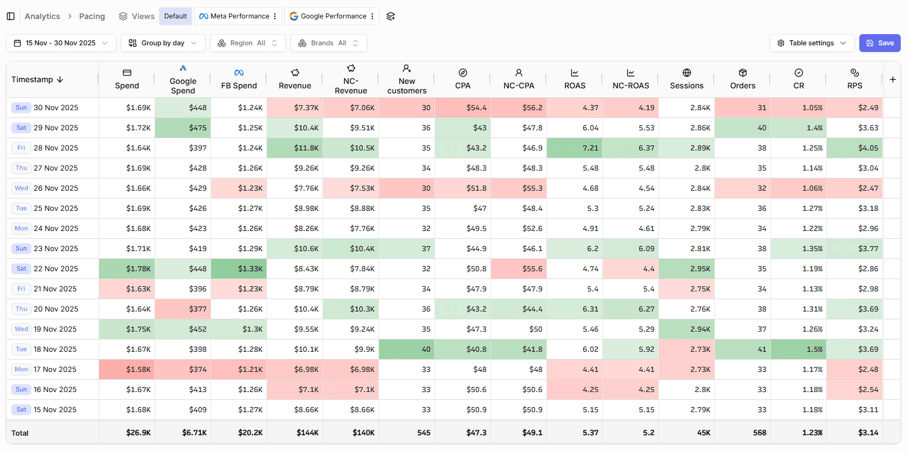Toggle the sidebar panel icon
The image size is (908, 453).
click(11, 16)
